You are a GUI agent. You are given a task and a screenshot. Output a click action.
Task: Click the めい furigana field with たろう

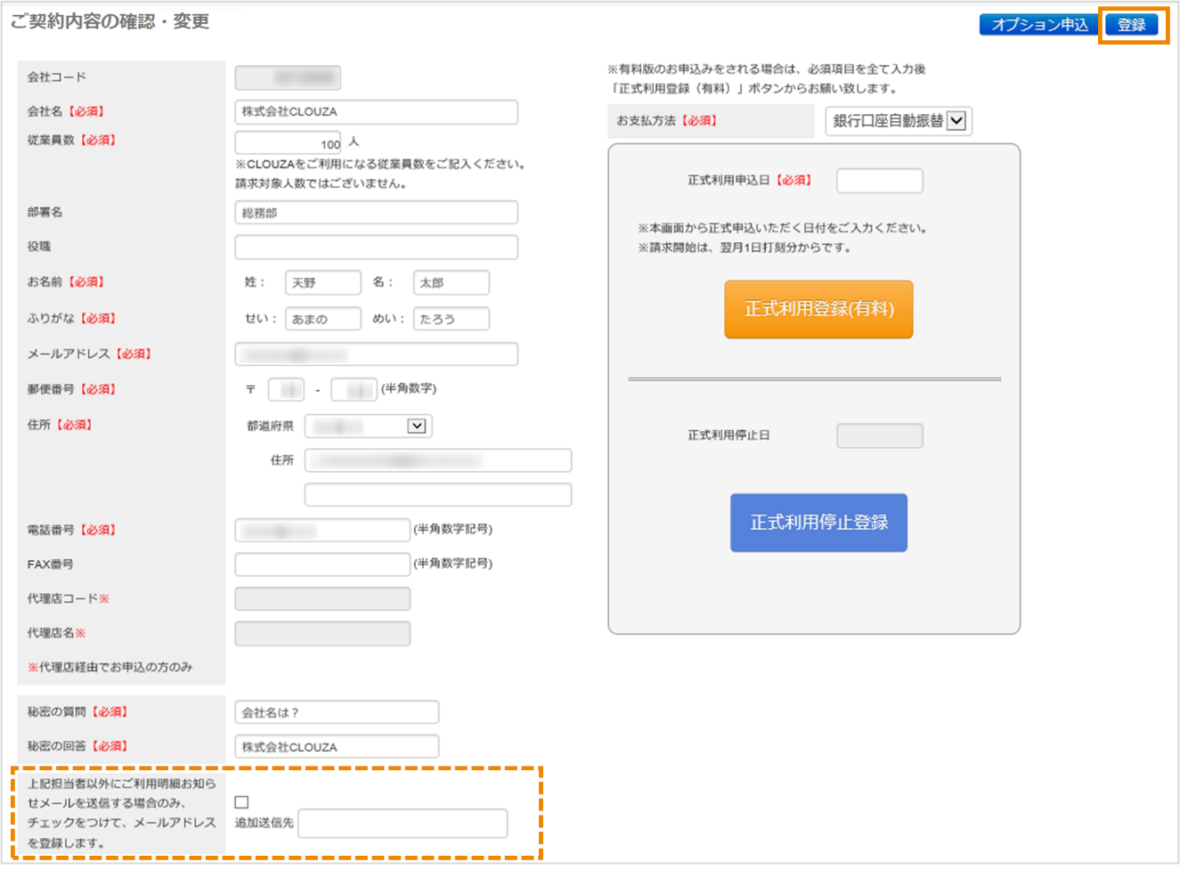click(451, 318)
